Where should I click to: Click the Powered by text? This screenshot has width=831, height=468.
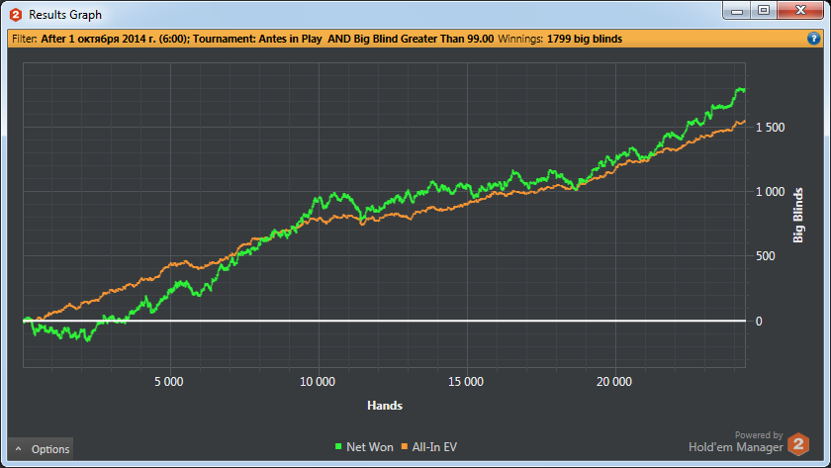click(759, 434)
